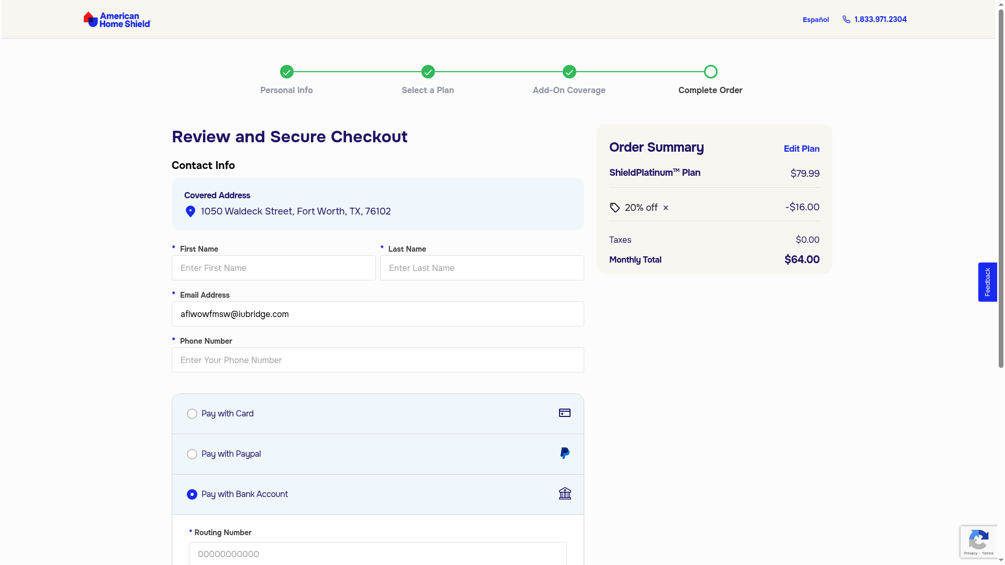
Task: Click the discount tag icon
Action: (615, 208)
